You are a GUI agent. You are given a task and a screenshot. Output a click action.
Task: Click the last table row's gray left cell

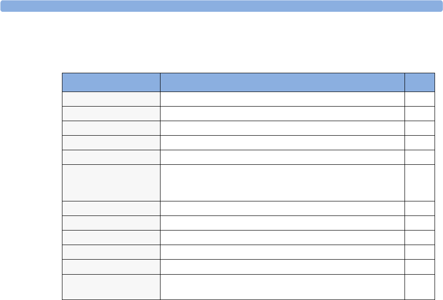tap(111, 287)
